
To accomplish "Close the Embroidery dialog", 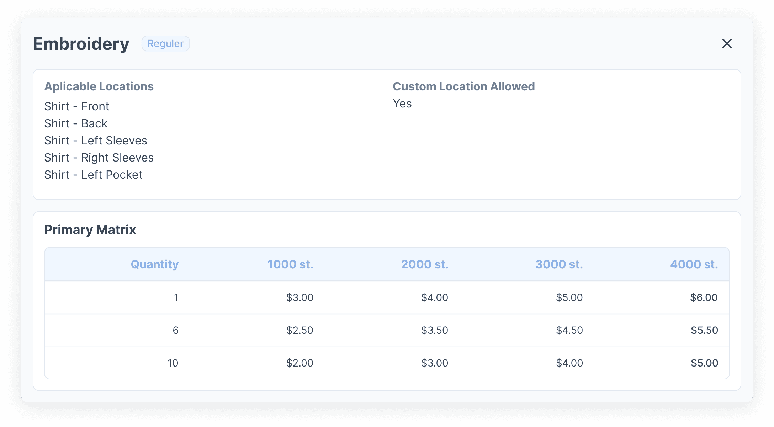I will tap(727, 43).
